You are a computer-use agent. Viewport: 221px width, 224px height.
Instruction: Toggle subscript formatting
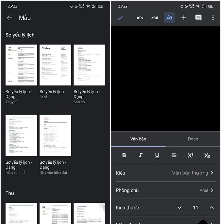pos(207,155)
